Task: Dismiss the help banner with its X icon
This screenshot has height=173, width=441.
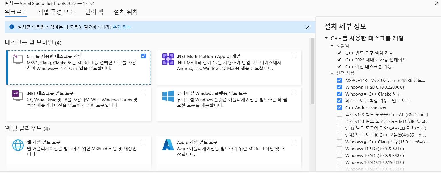Action: [308, 27]
